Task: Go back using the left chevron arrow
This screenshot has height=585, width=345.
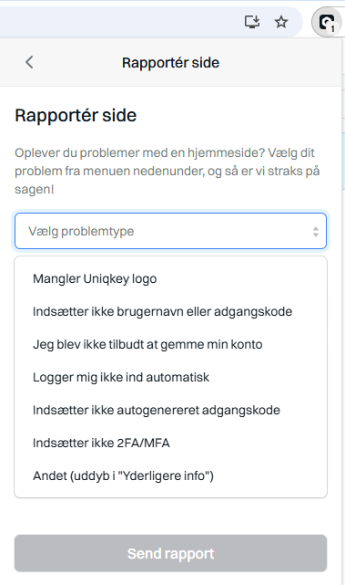Action: tap(29, 62)
